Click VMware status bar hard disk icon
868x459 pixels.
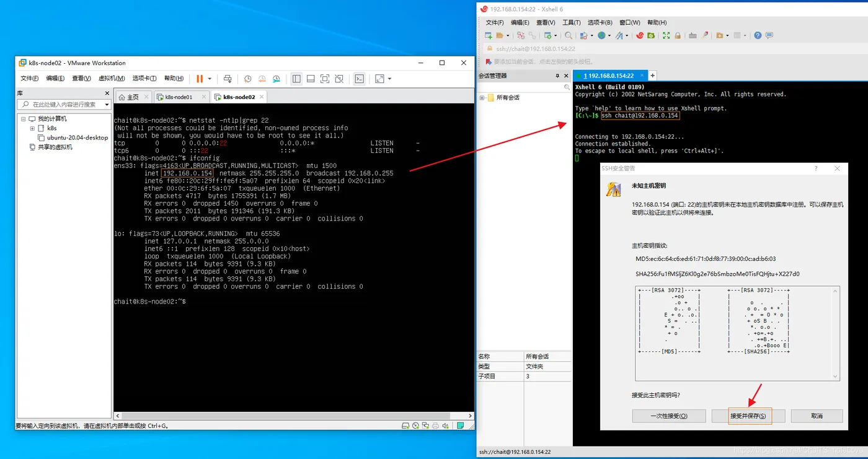coord(405,426)
